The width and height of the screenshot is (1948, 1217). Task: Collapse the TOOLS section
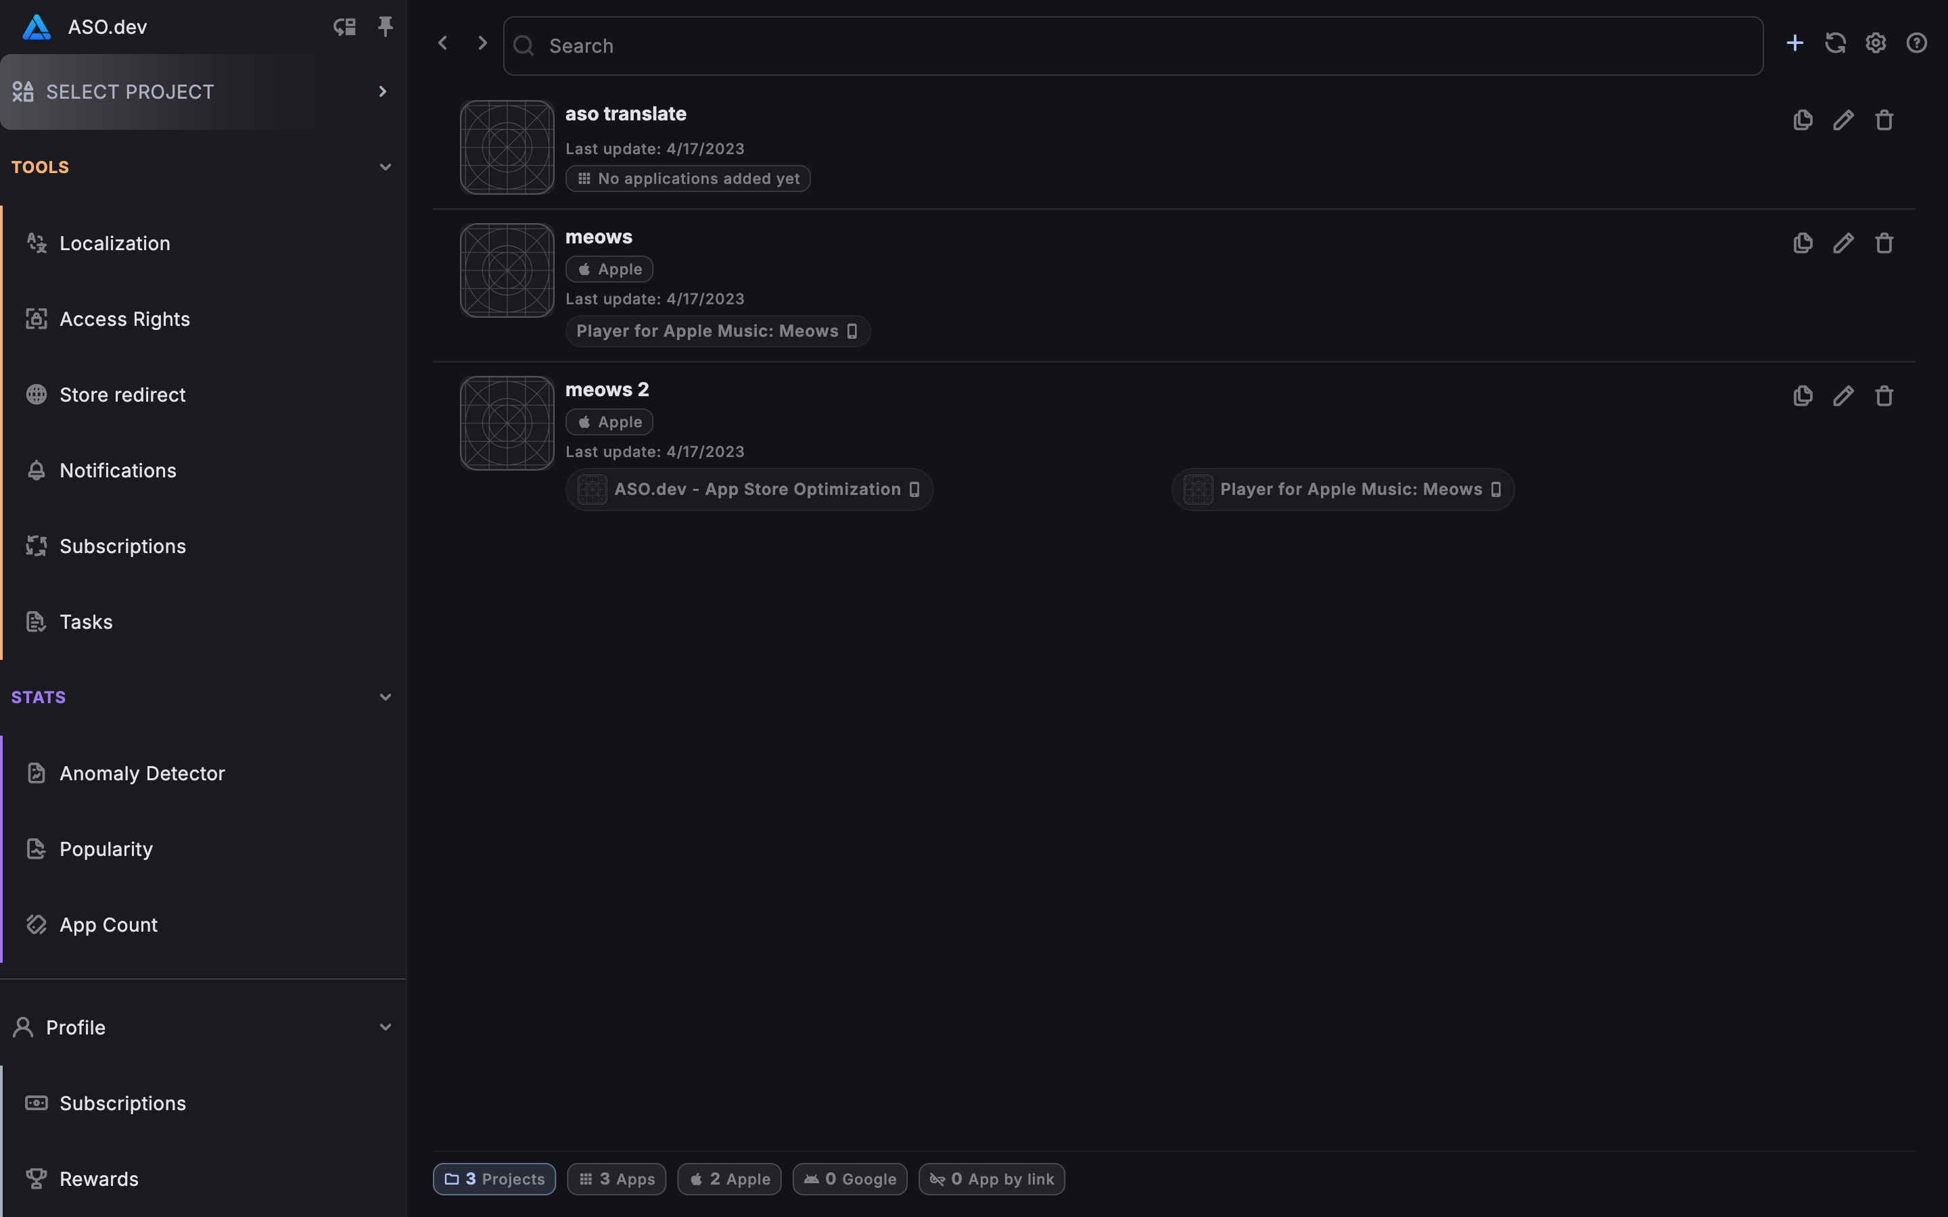click(x=386, y=168)
